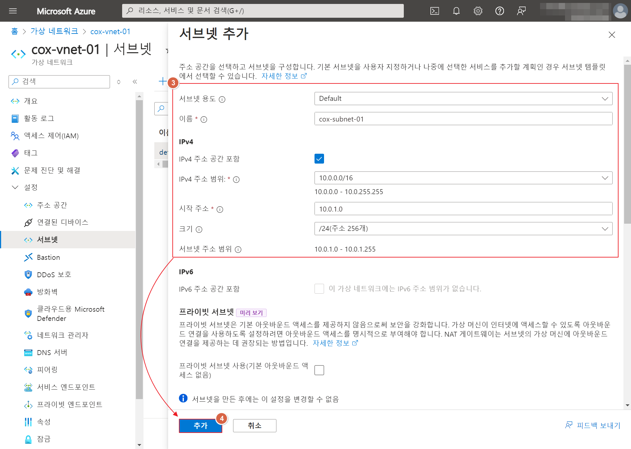Viewport: 631px width, 449px height.
Task: Open the 서브넷 용도 Default dropdown
Action: tap(463, 99)
